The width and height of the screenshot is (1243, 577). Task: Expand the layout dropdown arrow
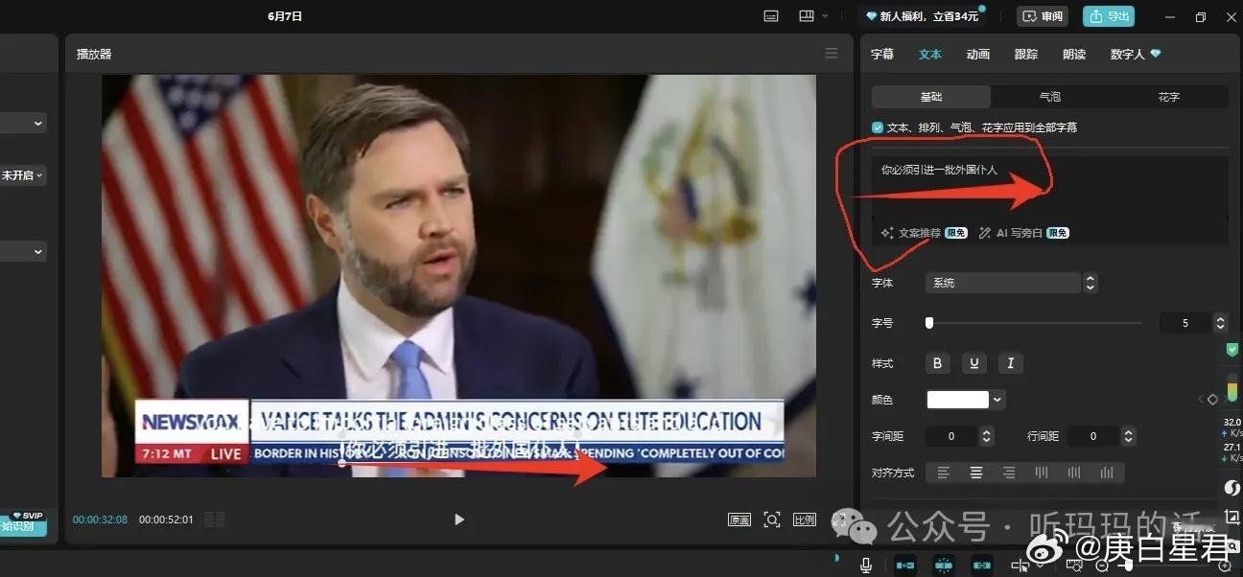coord(824,16)
